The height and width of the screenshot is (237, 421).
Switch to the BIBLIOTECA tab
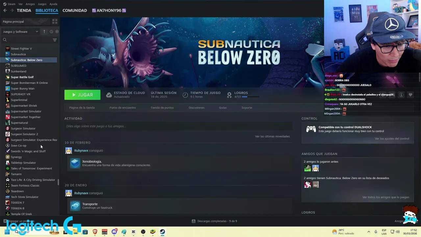coord(47,11)
